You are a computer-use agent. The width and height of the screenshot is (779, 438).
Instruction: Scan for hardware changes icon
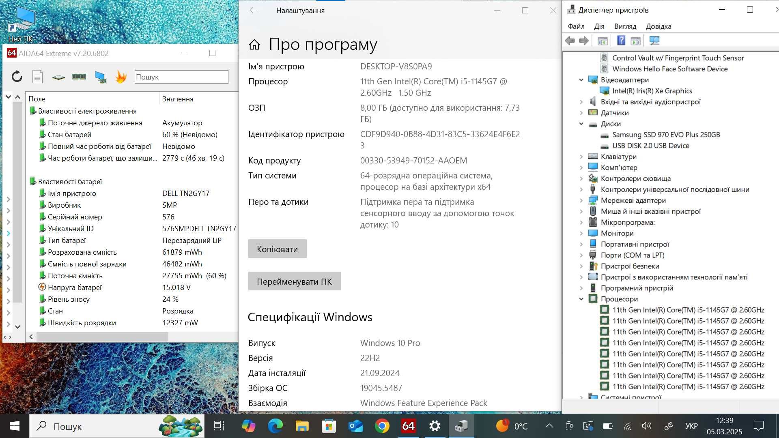click(x=654, y=41)
